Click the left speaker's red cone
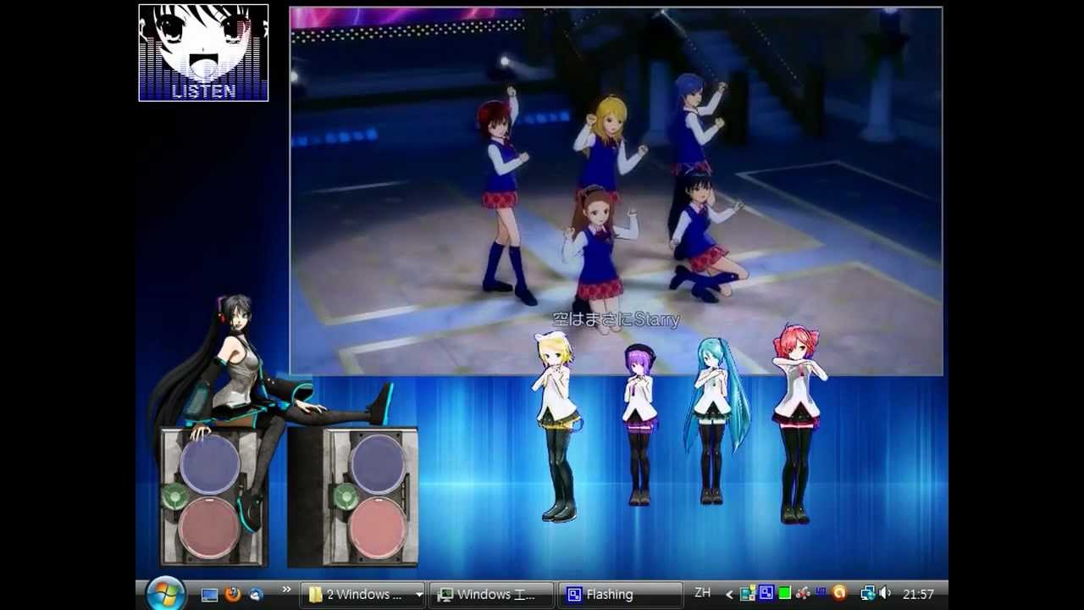The image size is (1084, 610). click(208, 528)
